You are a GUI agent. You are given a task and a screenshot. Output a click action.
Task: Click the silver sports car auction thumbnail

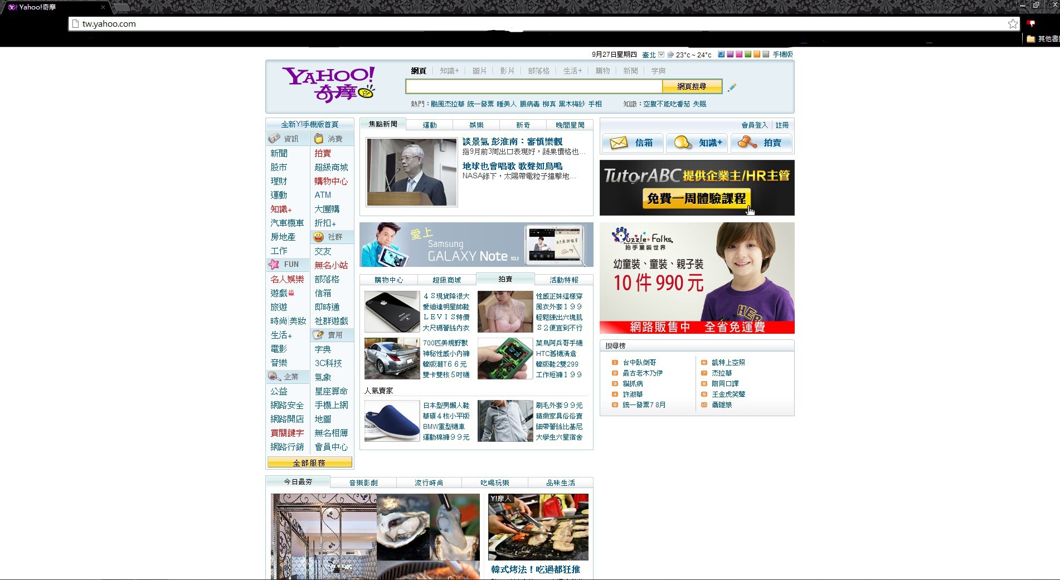[x=392, y=359]
